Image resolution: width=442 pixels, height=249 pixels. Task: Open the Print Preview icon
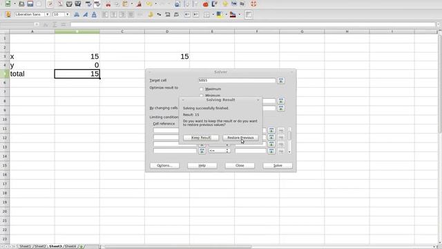[x=78, y=4]
